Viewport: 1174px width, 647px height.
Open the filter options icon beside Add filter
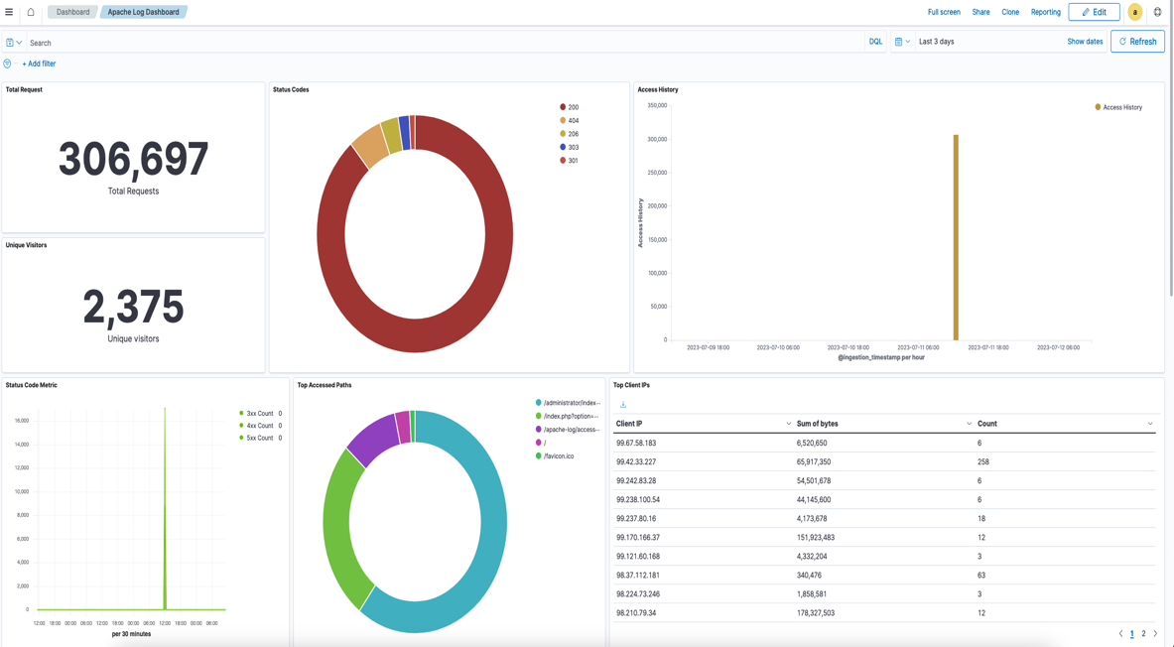tap(8, 64)
